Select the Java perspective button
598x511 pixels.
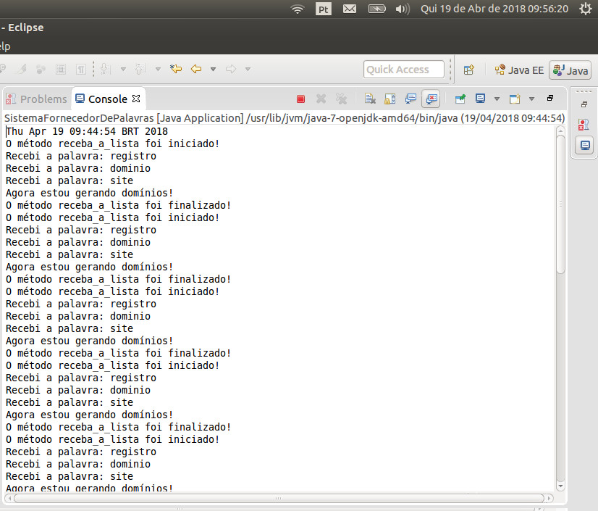click(570, 70)
